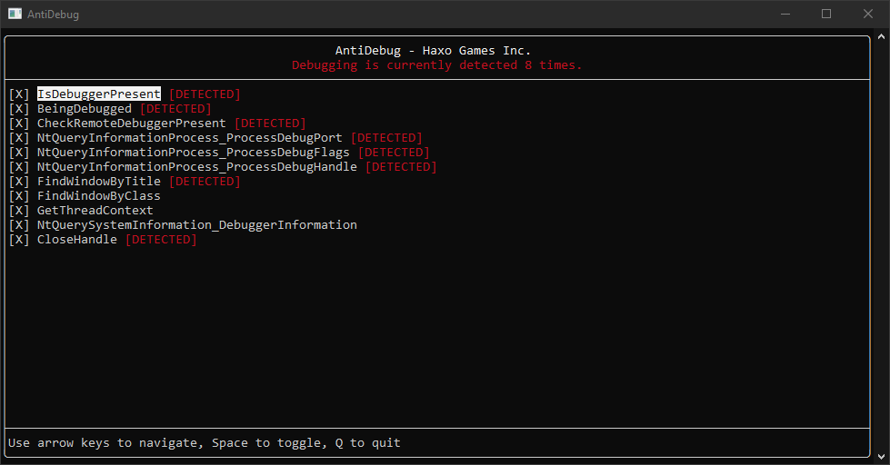
Task: Toggle the FindWindowByClass [X] checkbox
Action: click(19, 196)
